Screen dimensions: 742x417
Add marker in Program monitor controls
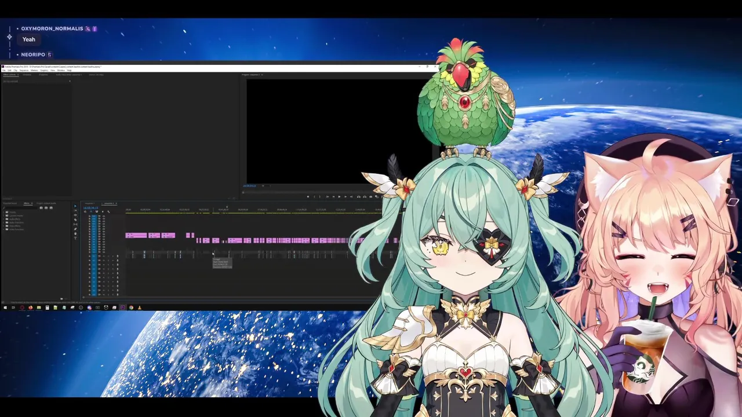[308, 196]
